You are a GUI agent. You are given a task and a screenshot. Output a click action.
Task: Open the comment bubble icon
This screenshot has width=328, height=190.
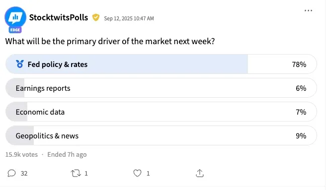click(12, 173)
